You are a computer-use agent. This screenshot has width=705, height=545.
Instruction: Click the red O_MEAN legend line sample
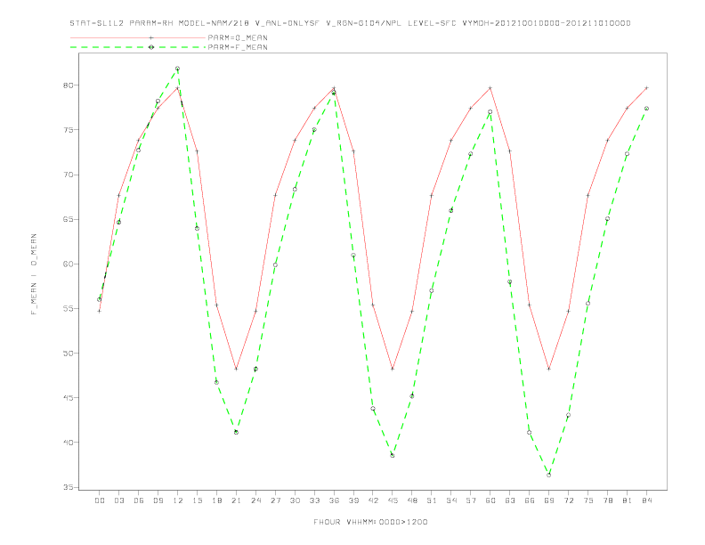point(138,37)
